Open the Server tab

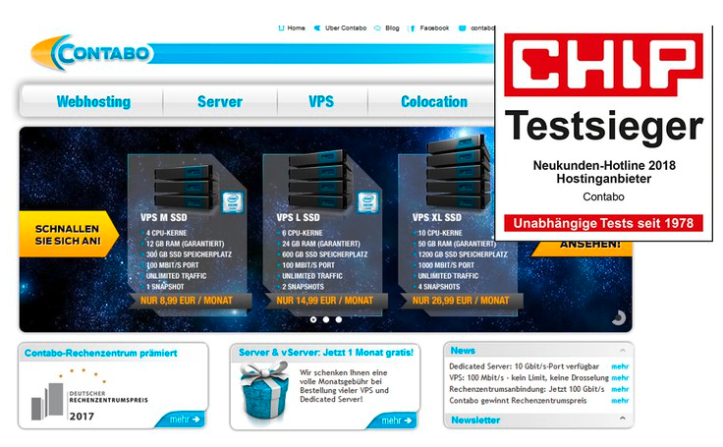coord(220,101)
